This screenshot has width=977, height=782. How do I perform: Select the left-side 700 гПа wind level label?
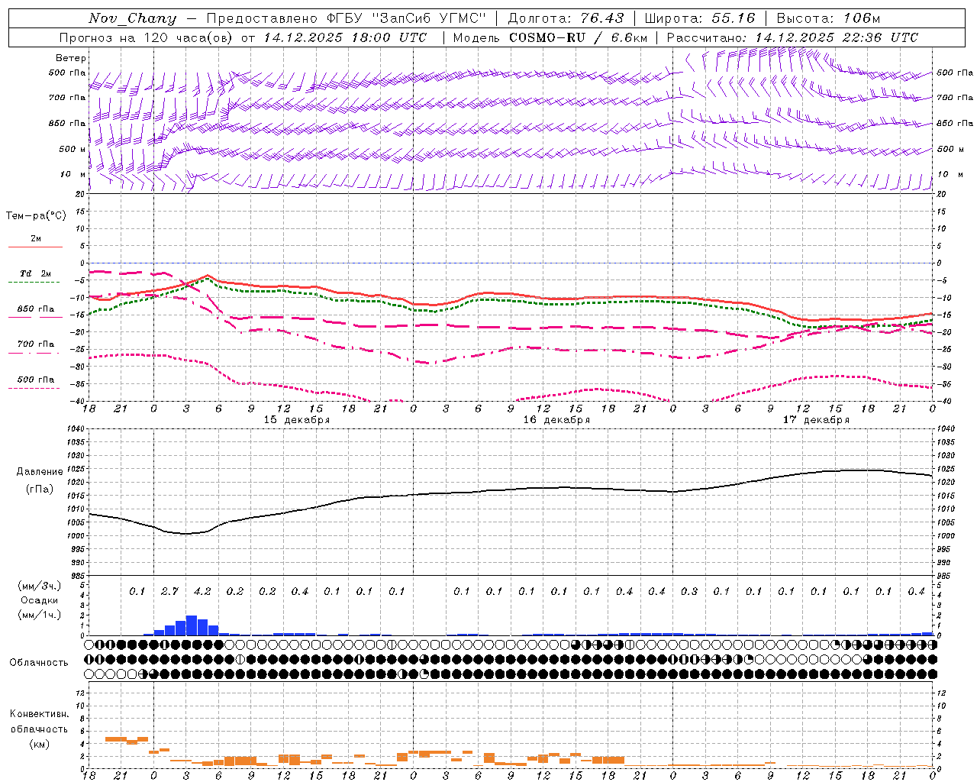pyautogui.click(x=67, y=98)
